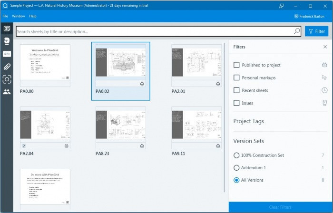
Task: Open Photos camera icon in sidebar
Action: tap(7, 79)
